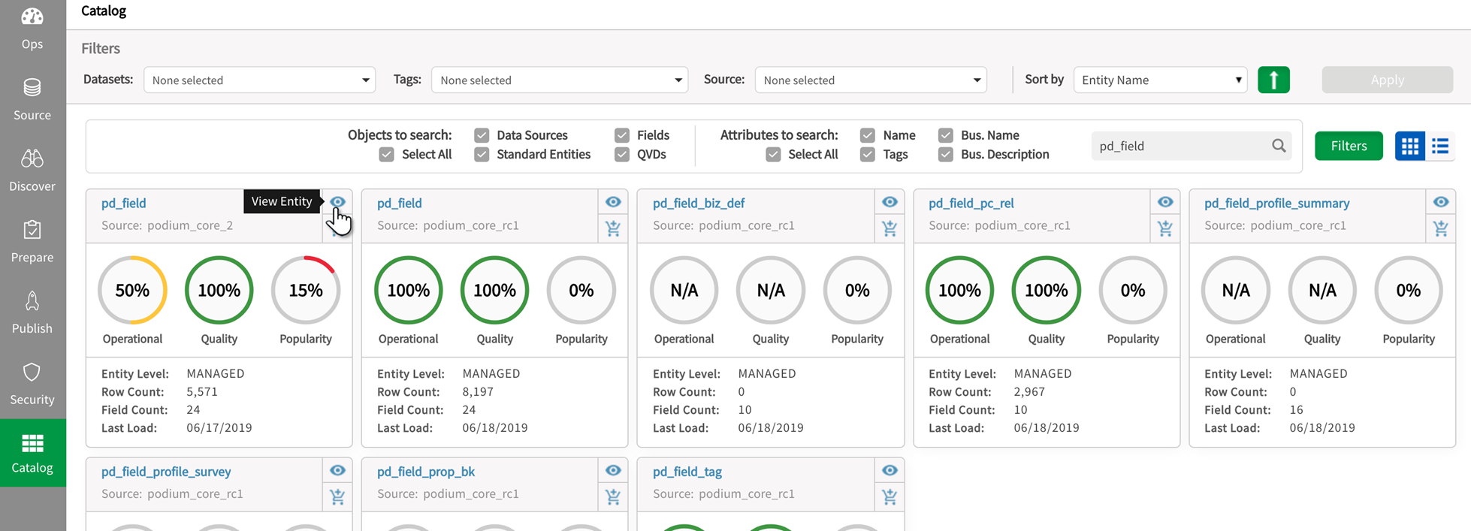Toggle the QVDs checkbox

(621, 155)
